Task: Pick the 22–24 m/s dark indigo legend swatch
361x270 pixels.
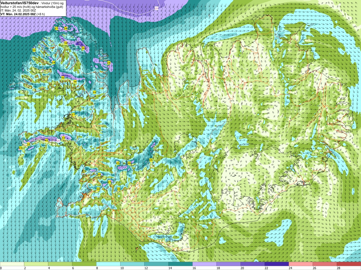Action: pyautogui.click(x=277, y=264)
